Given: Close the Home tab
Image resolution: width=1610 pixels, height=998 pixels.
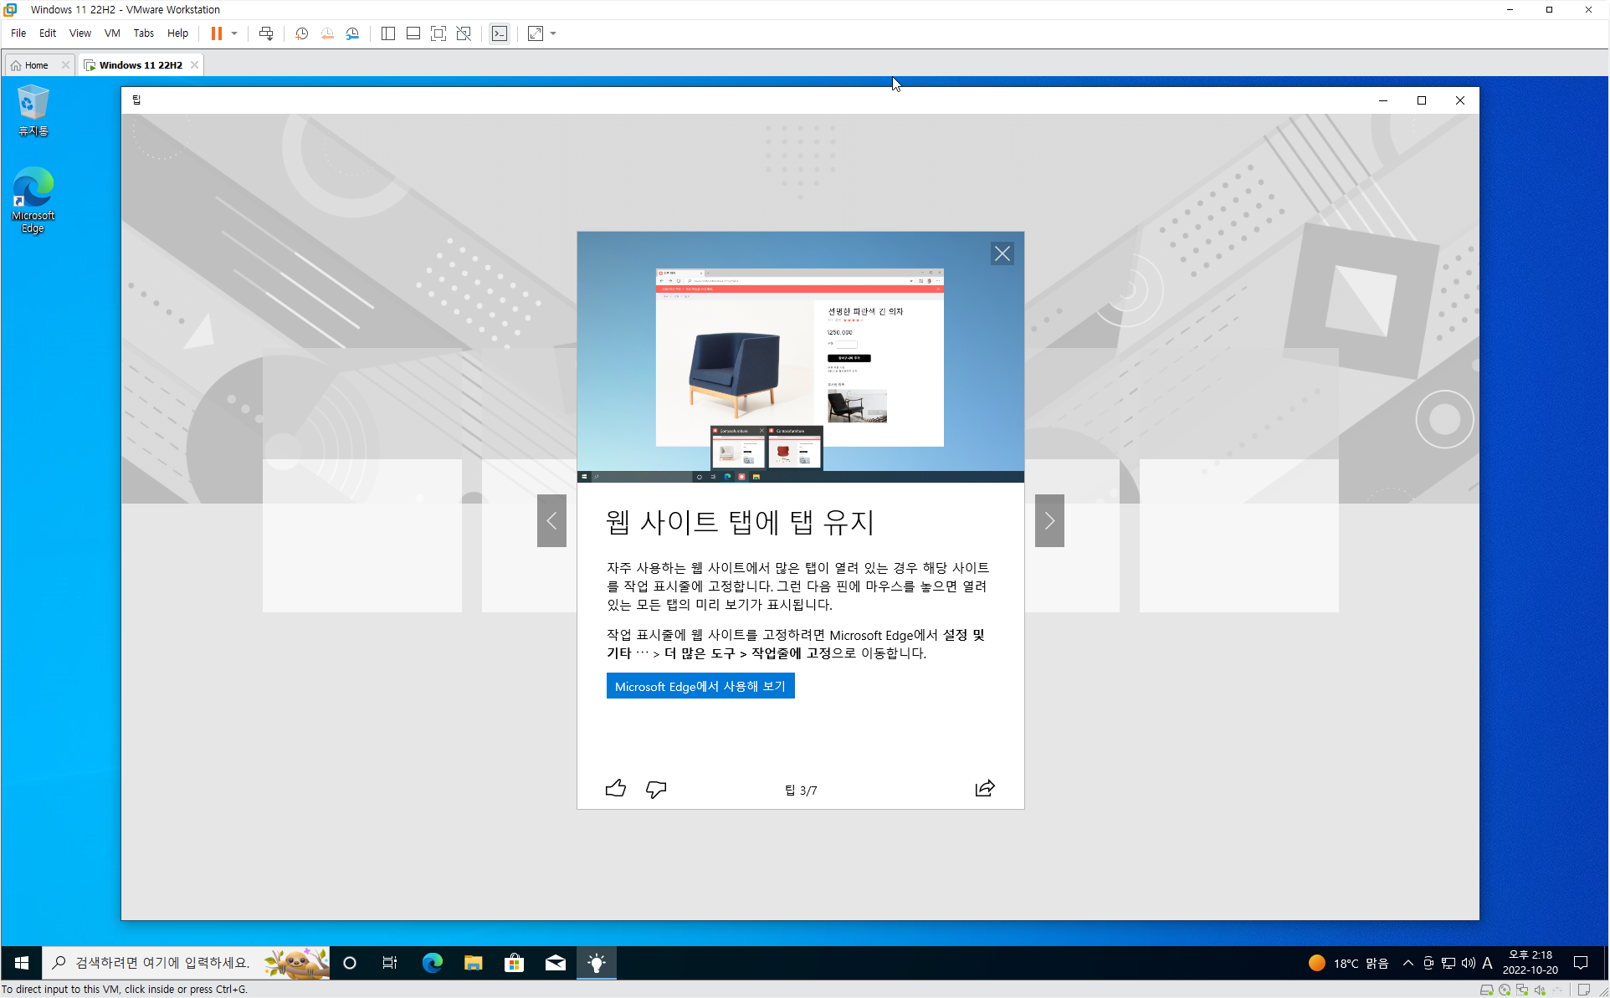Looking at the screenshot, I should point(65,64).
